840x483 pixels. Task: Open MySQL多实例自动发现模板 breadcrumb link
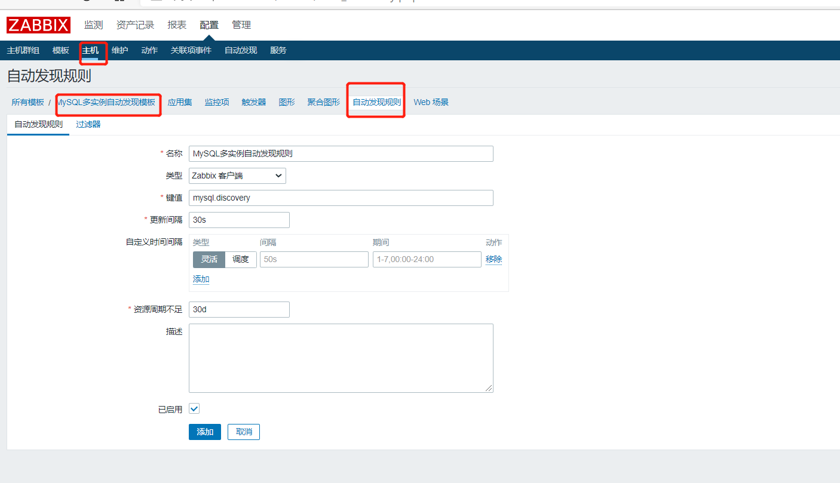(x=106, y=102)
